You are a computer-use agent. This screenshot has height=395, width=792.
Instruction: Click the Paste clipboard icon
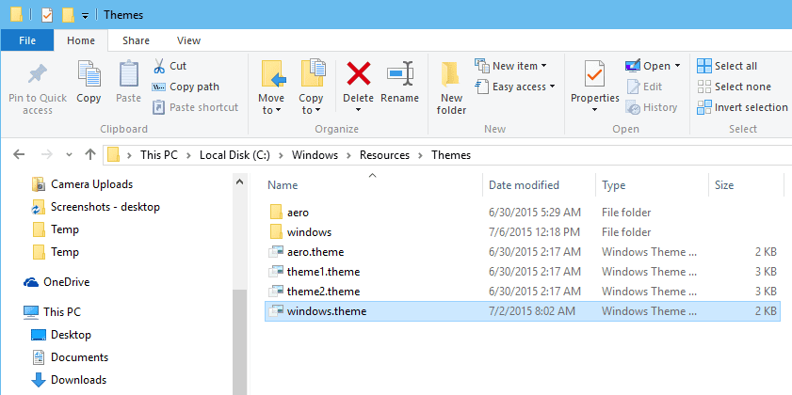129,74
